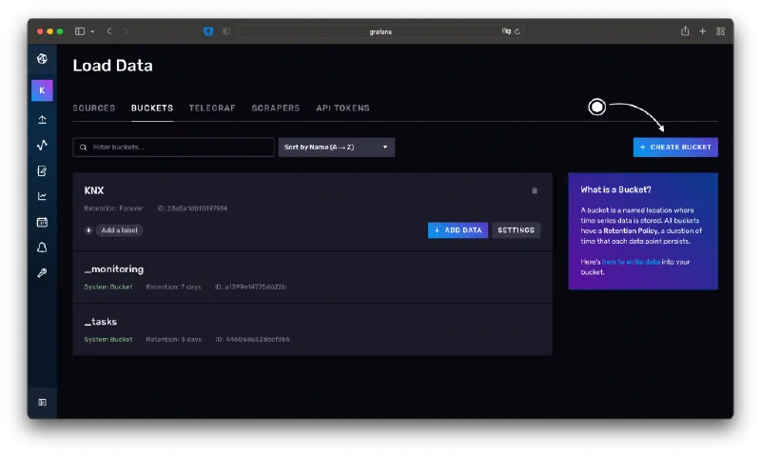Click _monitoring bucket ID a1399e14775d622b
The width and height of the screenshot is (761, 455).
250,287
